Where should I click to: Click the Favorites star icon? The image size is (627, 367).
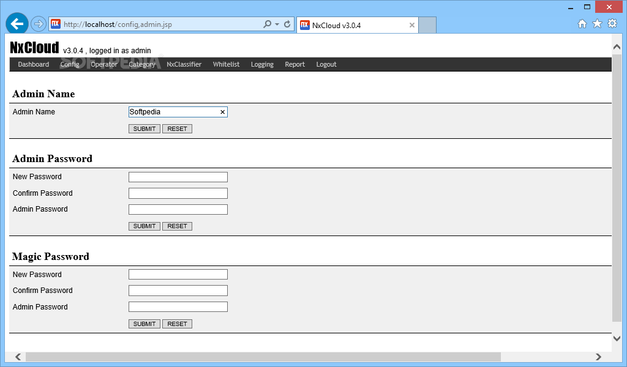[x=597, y=24]
